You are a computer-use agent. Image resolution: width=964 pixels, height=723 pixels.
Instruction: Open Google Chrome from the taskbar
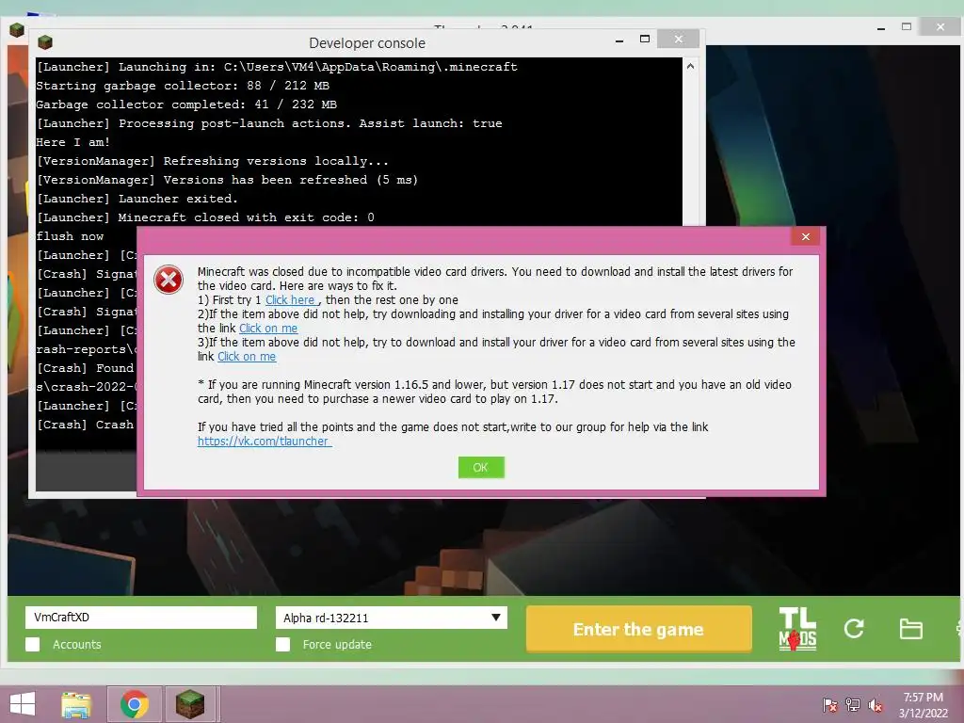point(135,704)
